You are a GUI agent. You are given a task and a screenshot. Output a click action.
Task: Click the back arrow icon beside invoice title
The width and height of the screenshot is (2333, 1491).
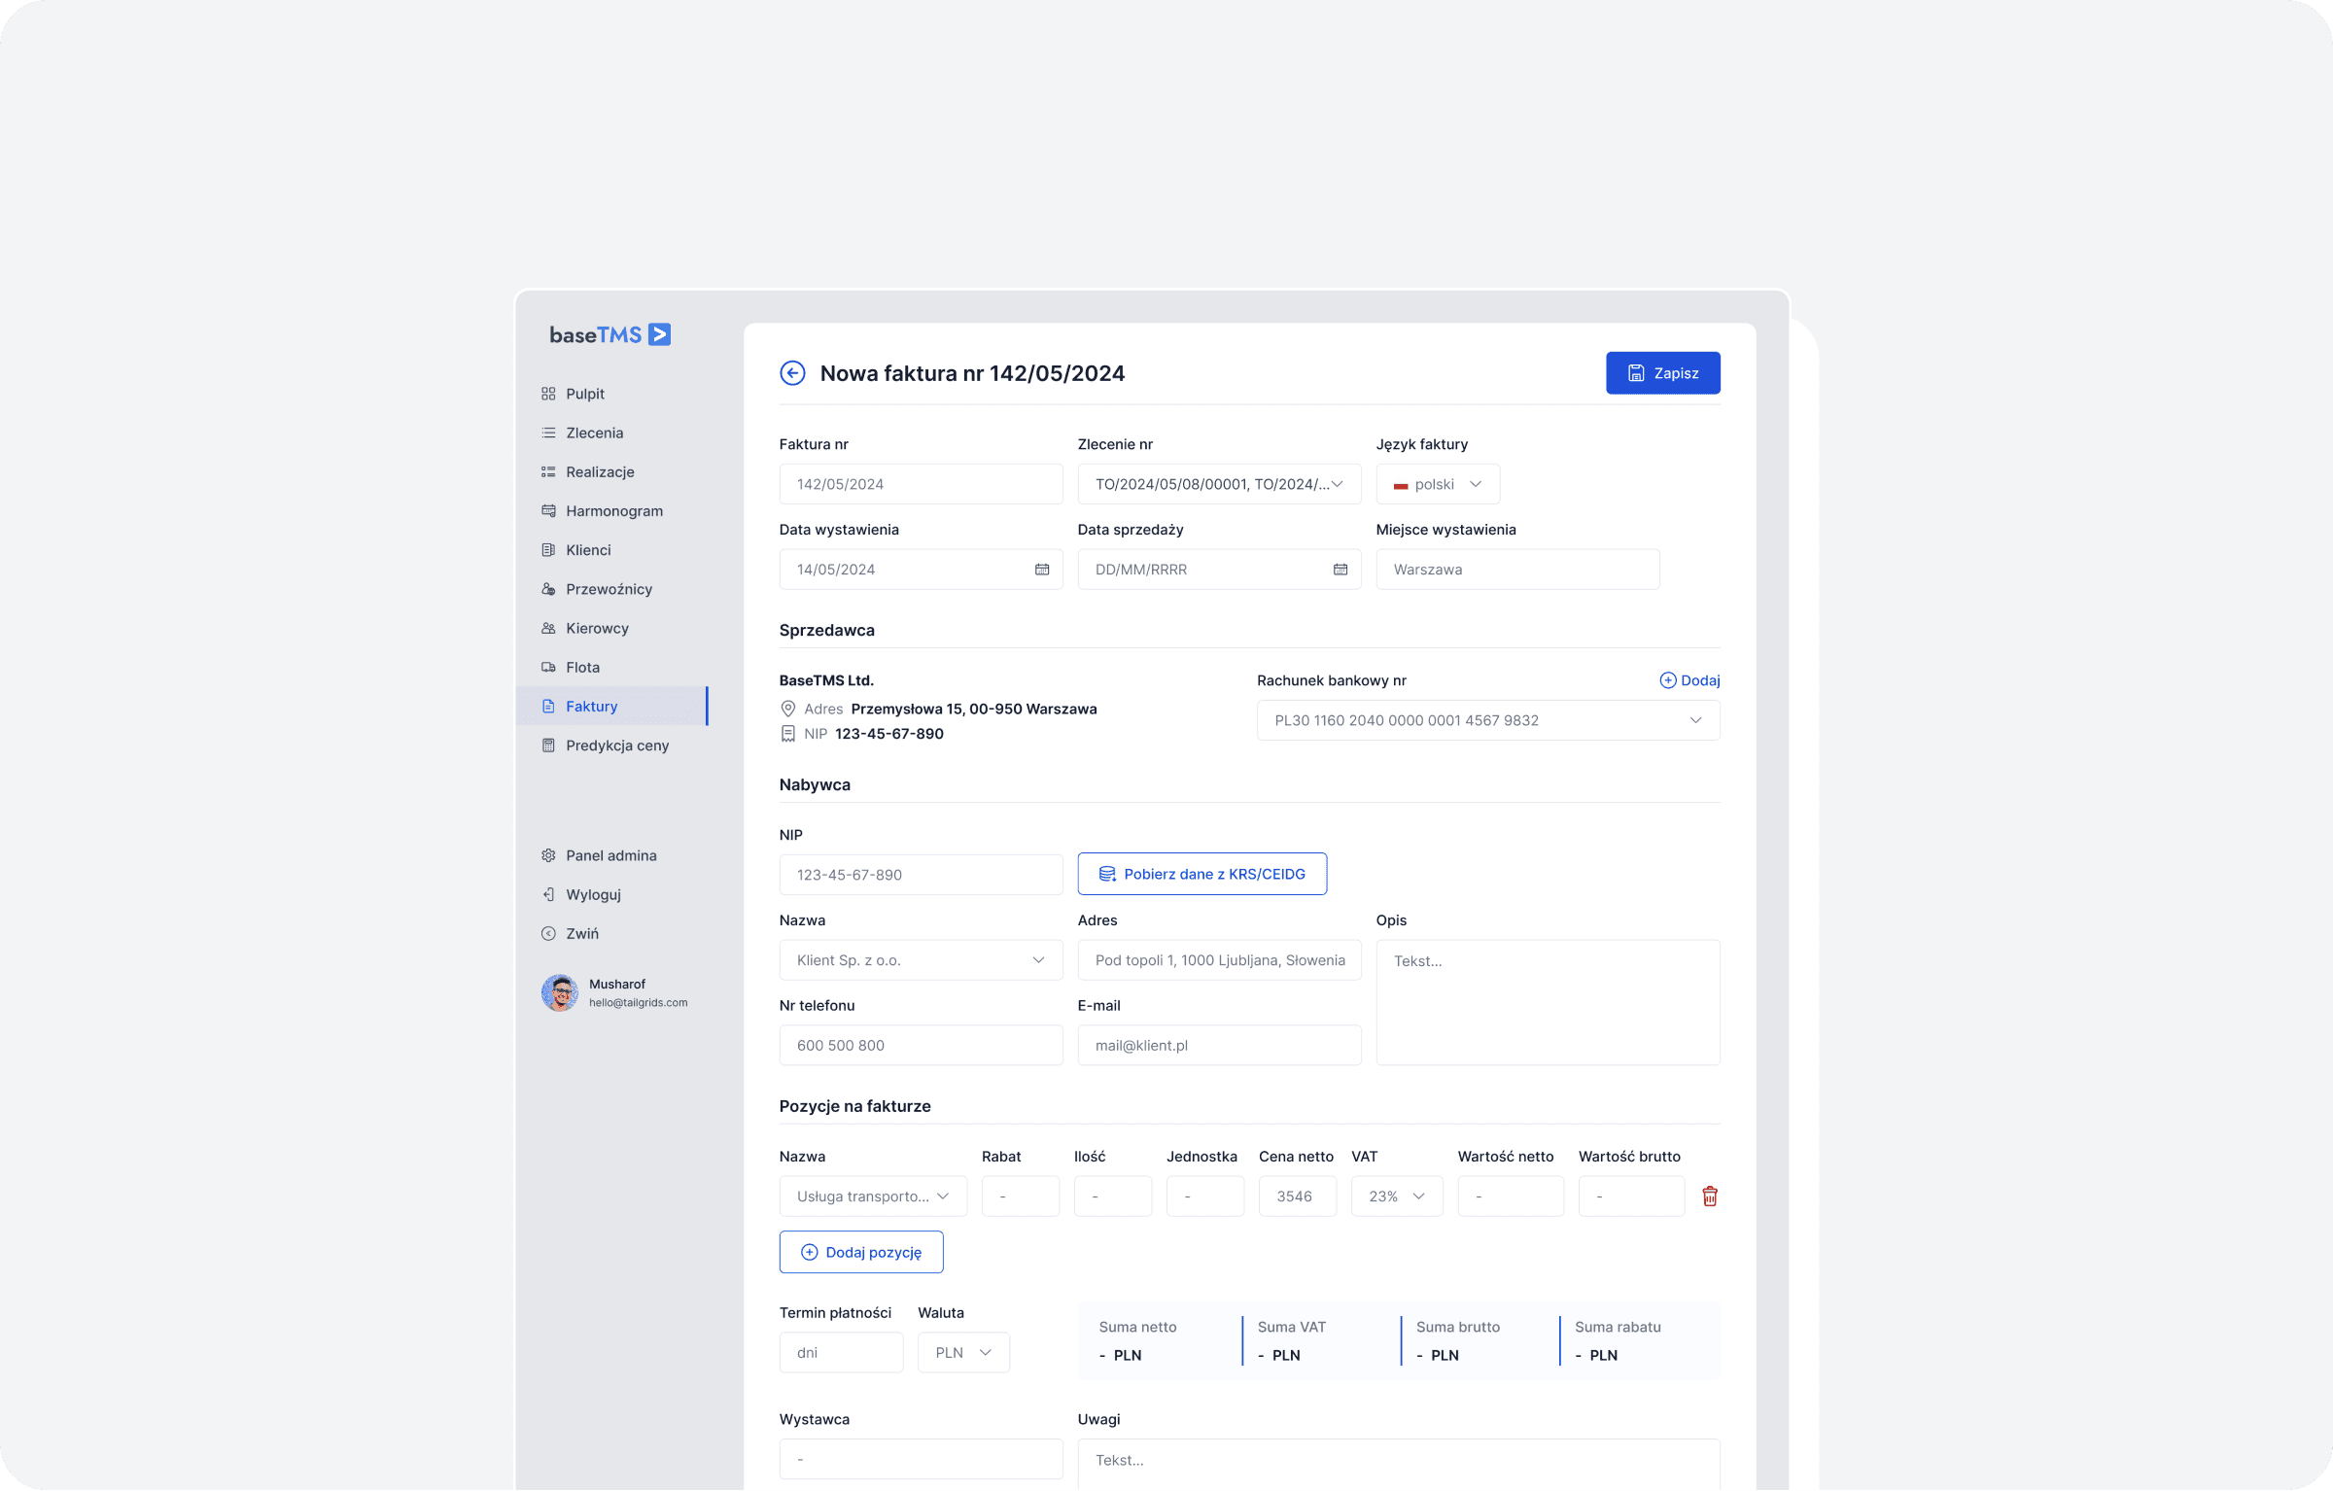tap(792, 373)
